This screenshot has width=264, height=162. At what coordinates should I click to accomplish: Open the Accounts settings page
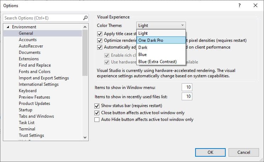point(28,40)
